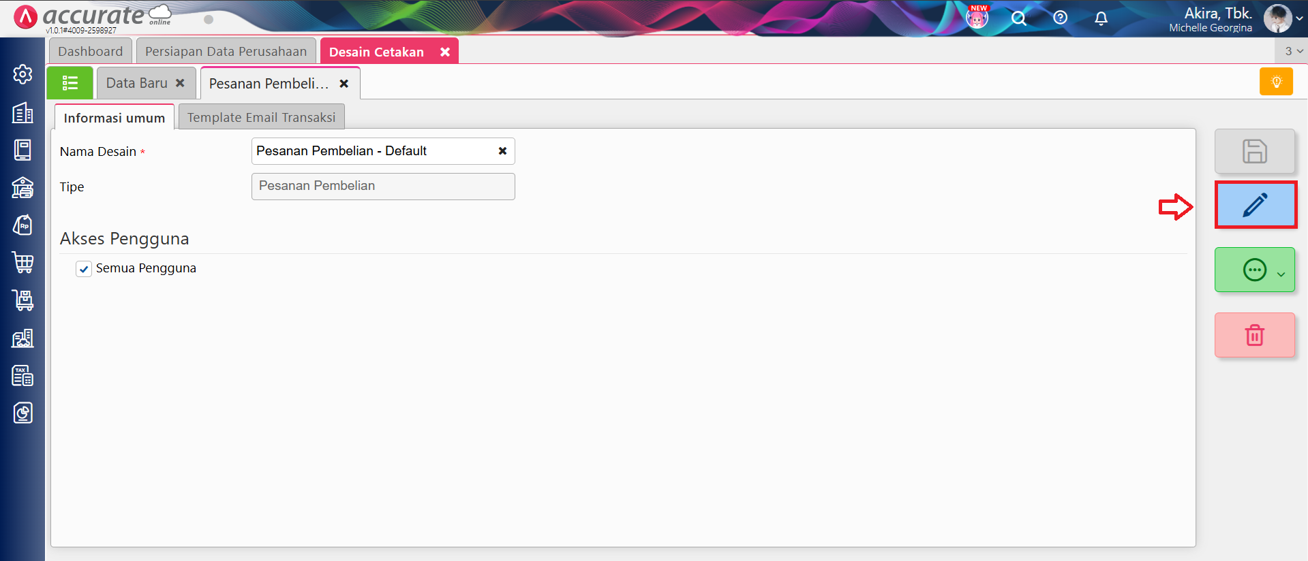Open the search magnifier in header
Image resolution: width=1308 pixels, height=561 pixels.
pyautogui.click(x=1018, y=18)
